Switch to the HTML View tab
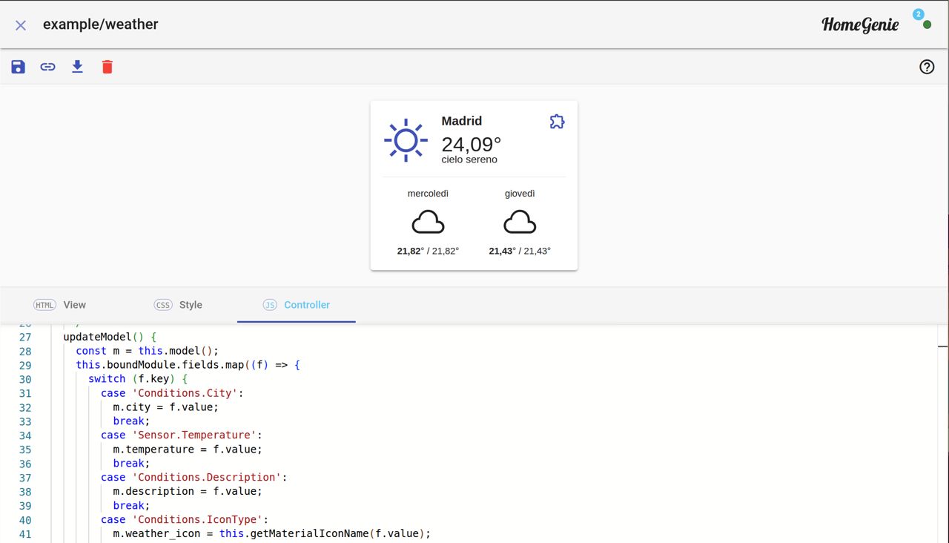 (60, 305)
